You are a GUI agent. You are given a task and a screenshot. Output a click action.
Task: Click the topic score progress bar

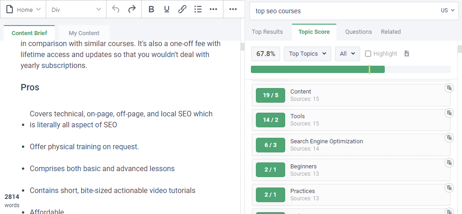[x=350, y=69]
